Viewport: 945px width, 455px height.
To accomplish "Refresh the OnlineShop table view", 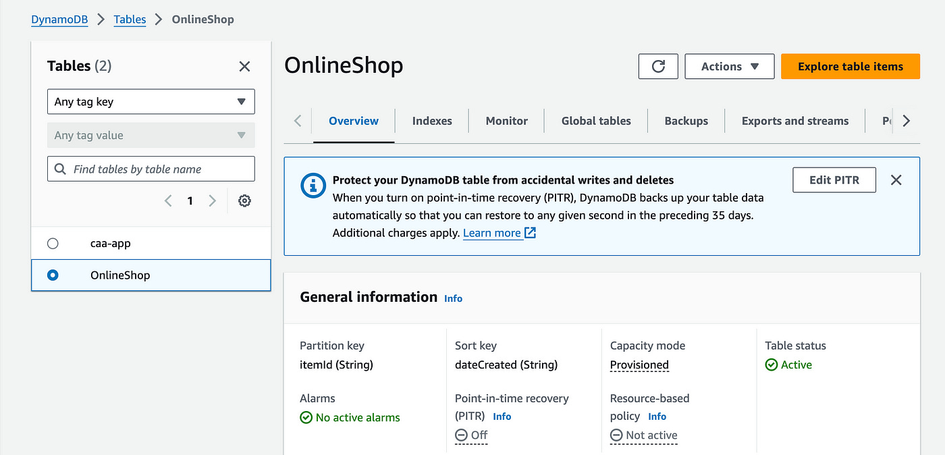I will (658, 66).
